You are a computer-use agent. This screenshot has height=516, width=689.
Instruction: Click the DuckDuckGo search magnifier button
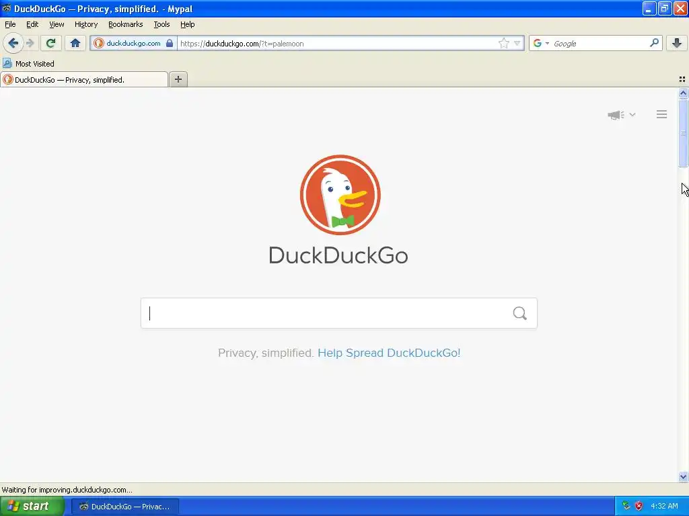(x=520, y=313)
